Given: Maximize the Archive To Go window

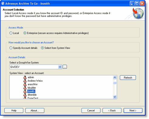Looking at the screenshot, I should tap(137, 4).
